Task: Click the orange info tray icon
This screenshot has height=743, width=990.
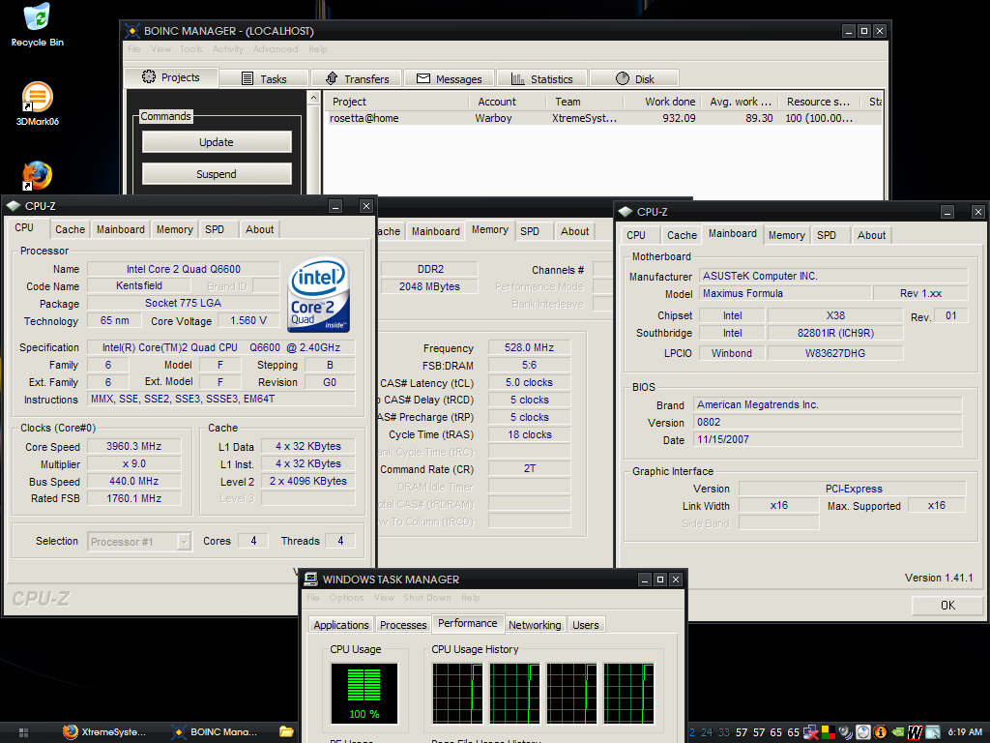Action: [x=881, y=732]
